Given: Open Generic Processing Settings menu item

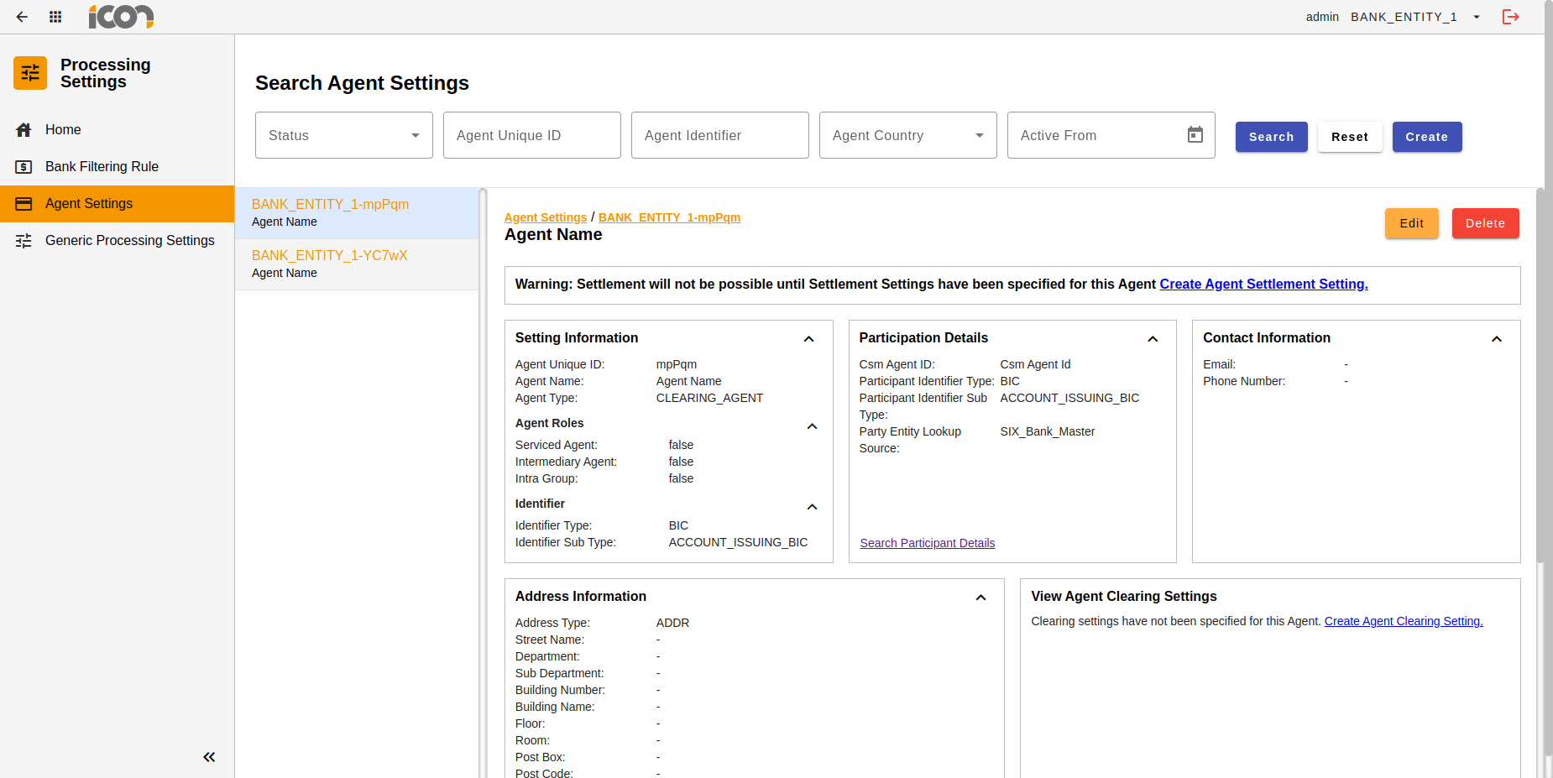Looking at the screenshot, I should 129,241.
